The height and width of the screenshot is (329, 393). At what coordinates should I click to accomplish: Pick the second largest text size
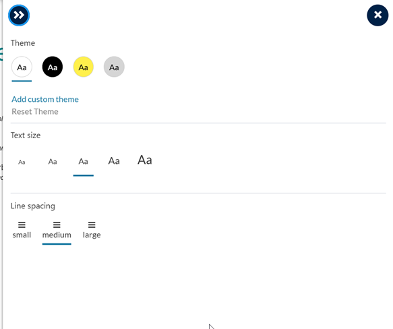point(114,161)
